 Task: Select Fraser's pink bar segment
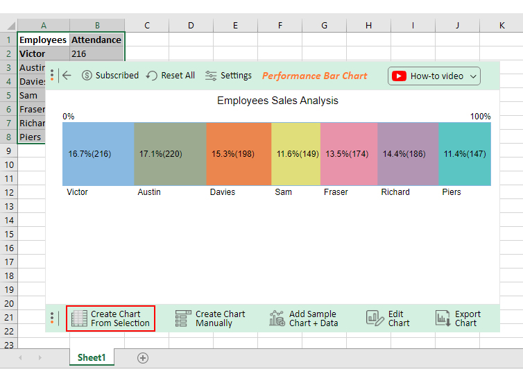[349, 154]
